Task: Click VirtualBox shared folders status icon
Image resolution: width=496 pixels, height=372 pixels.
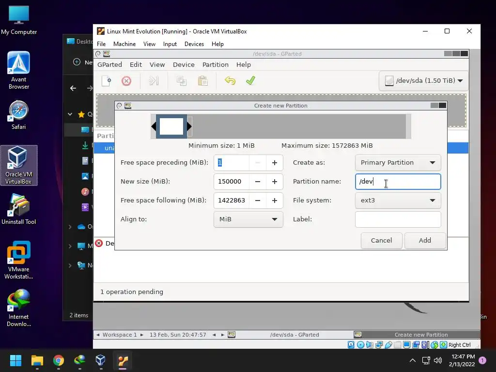Action: (x=397, y=345)
